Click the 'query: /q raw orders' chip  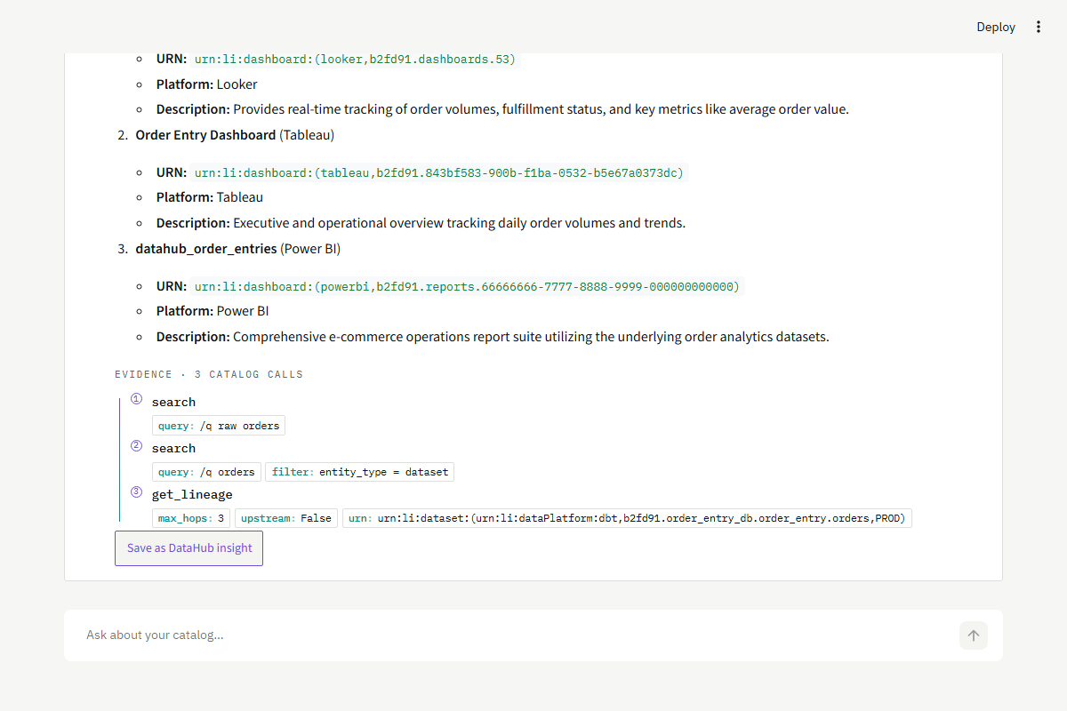219,426
